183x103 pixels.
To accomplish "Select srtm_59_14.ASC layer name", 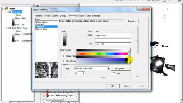I will pos(19,28).
